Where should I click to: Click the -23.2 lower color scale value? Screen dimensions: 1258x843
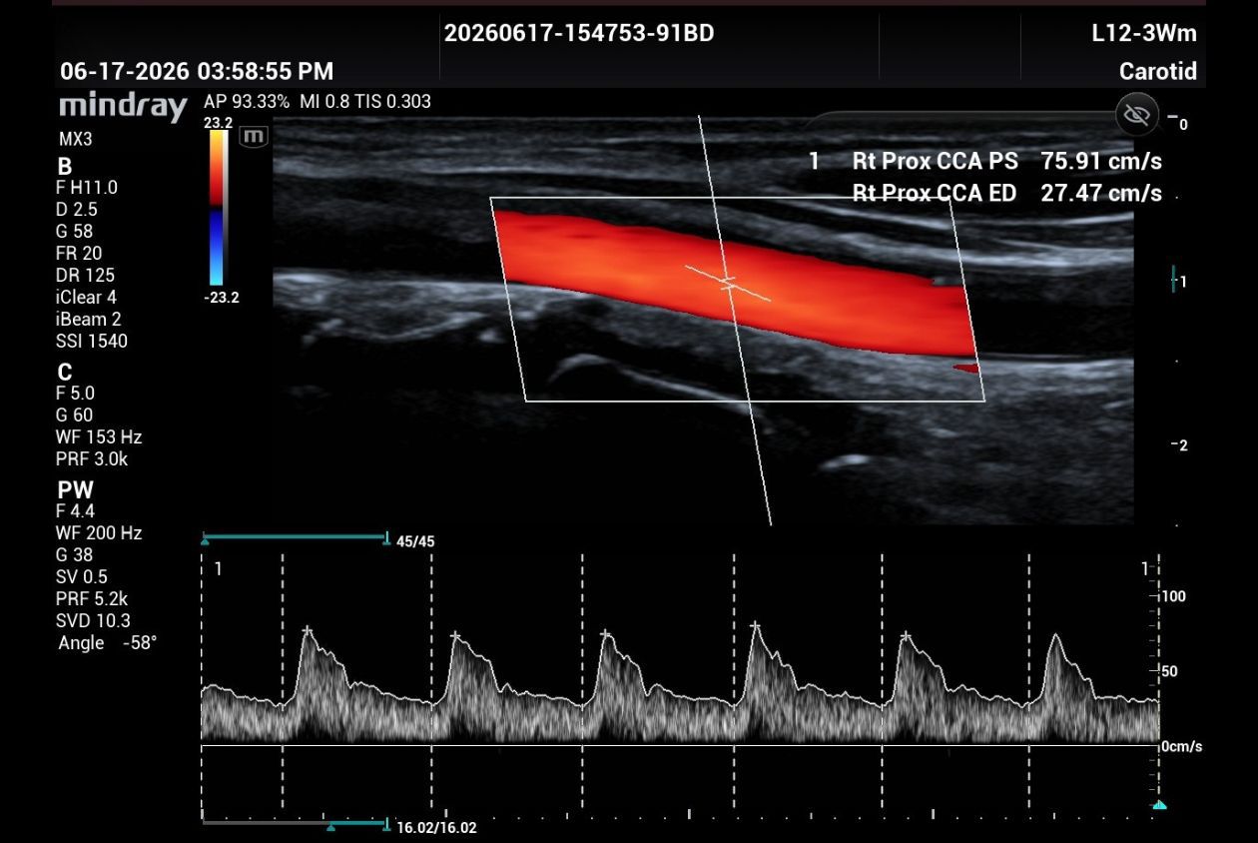point(221,298)
